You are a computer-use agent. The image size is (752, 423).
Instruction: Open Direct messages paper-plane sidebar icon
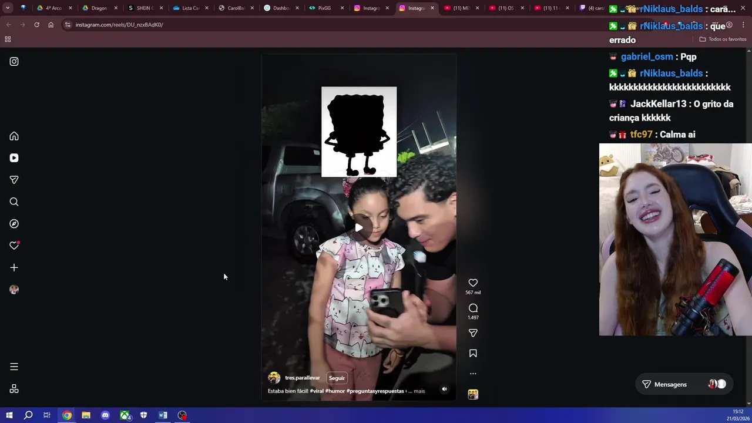14,180
